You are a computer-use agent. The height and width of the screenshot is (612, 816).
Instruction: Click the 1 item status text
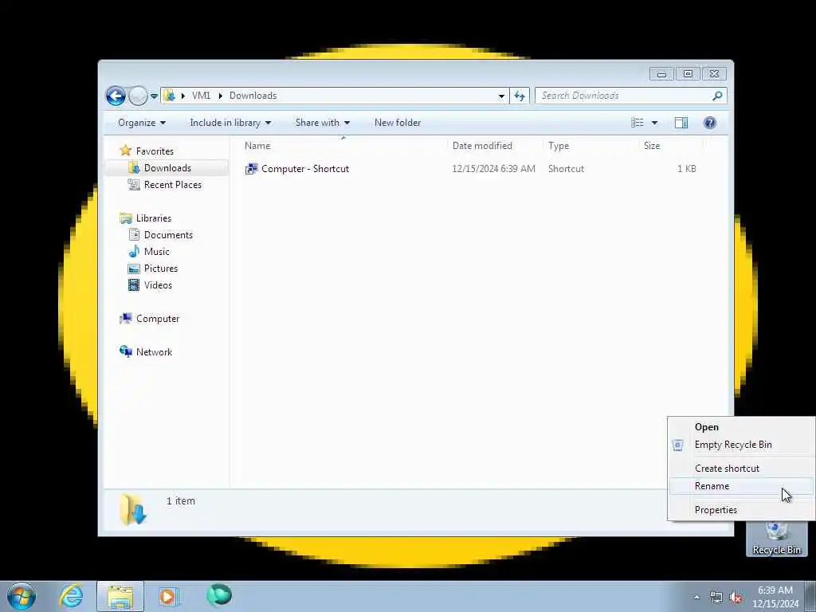[x=181, y=500]
